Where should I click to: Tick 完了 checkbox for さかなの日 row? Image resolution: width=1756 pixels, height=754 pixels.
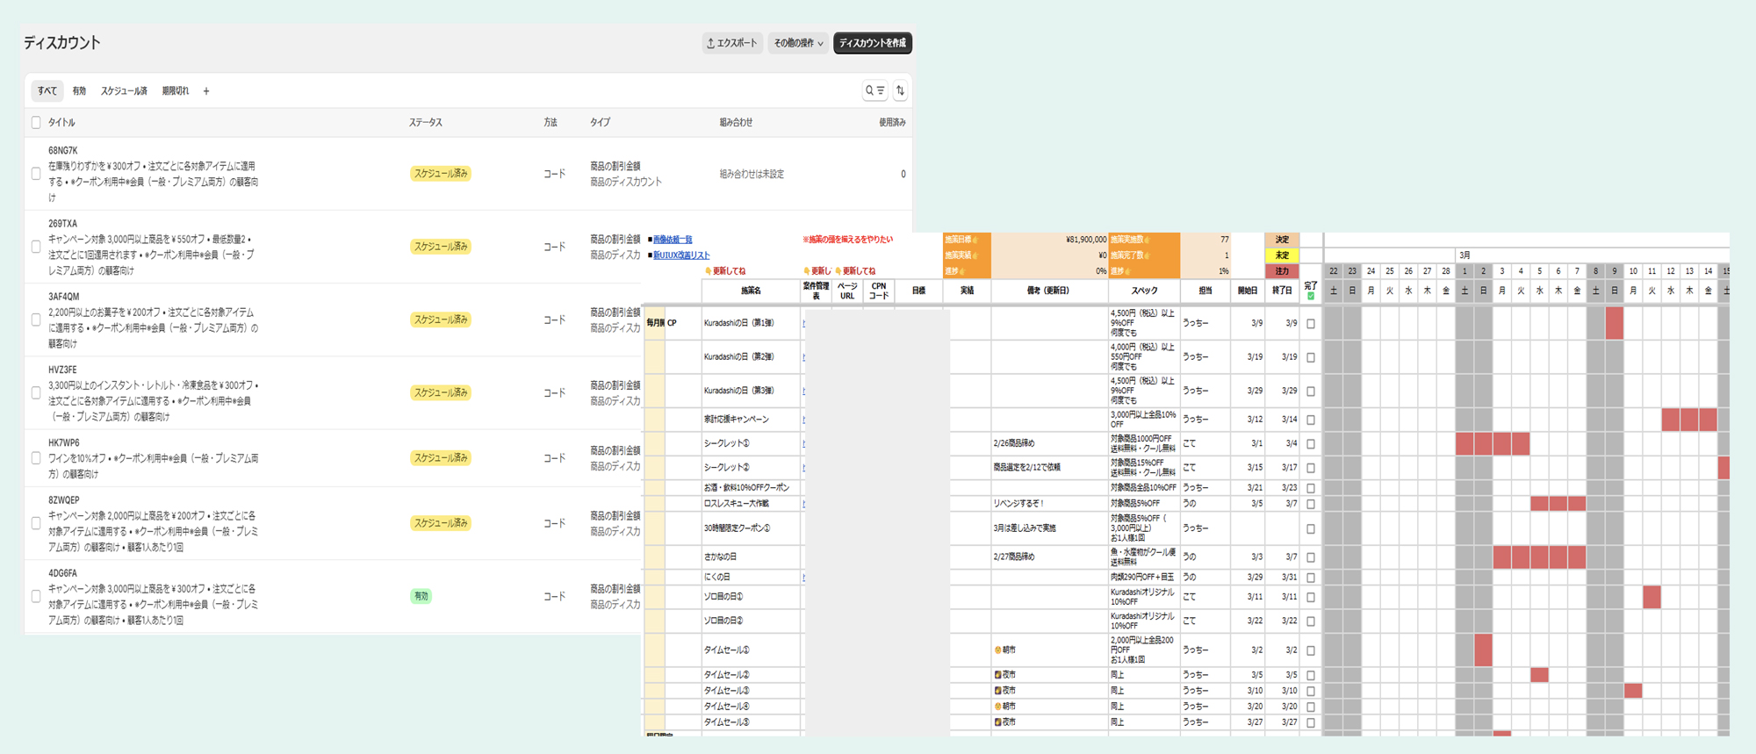pyautogui.click(x=1311, y=557)
